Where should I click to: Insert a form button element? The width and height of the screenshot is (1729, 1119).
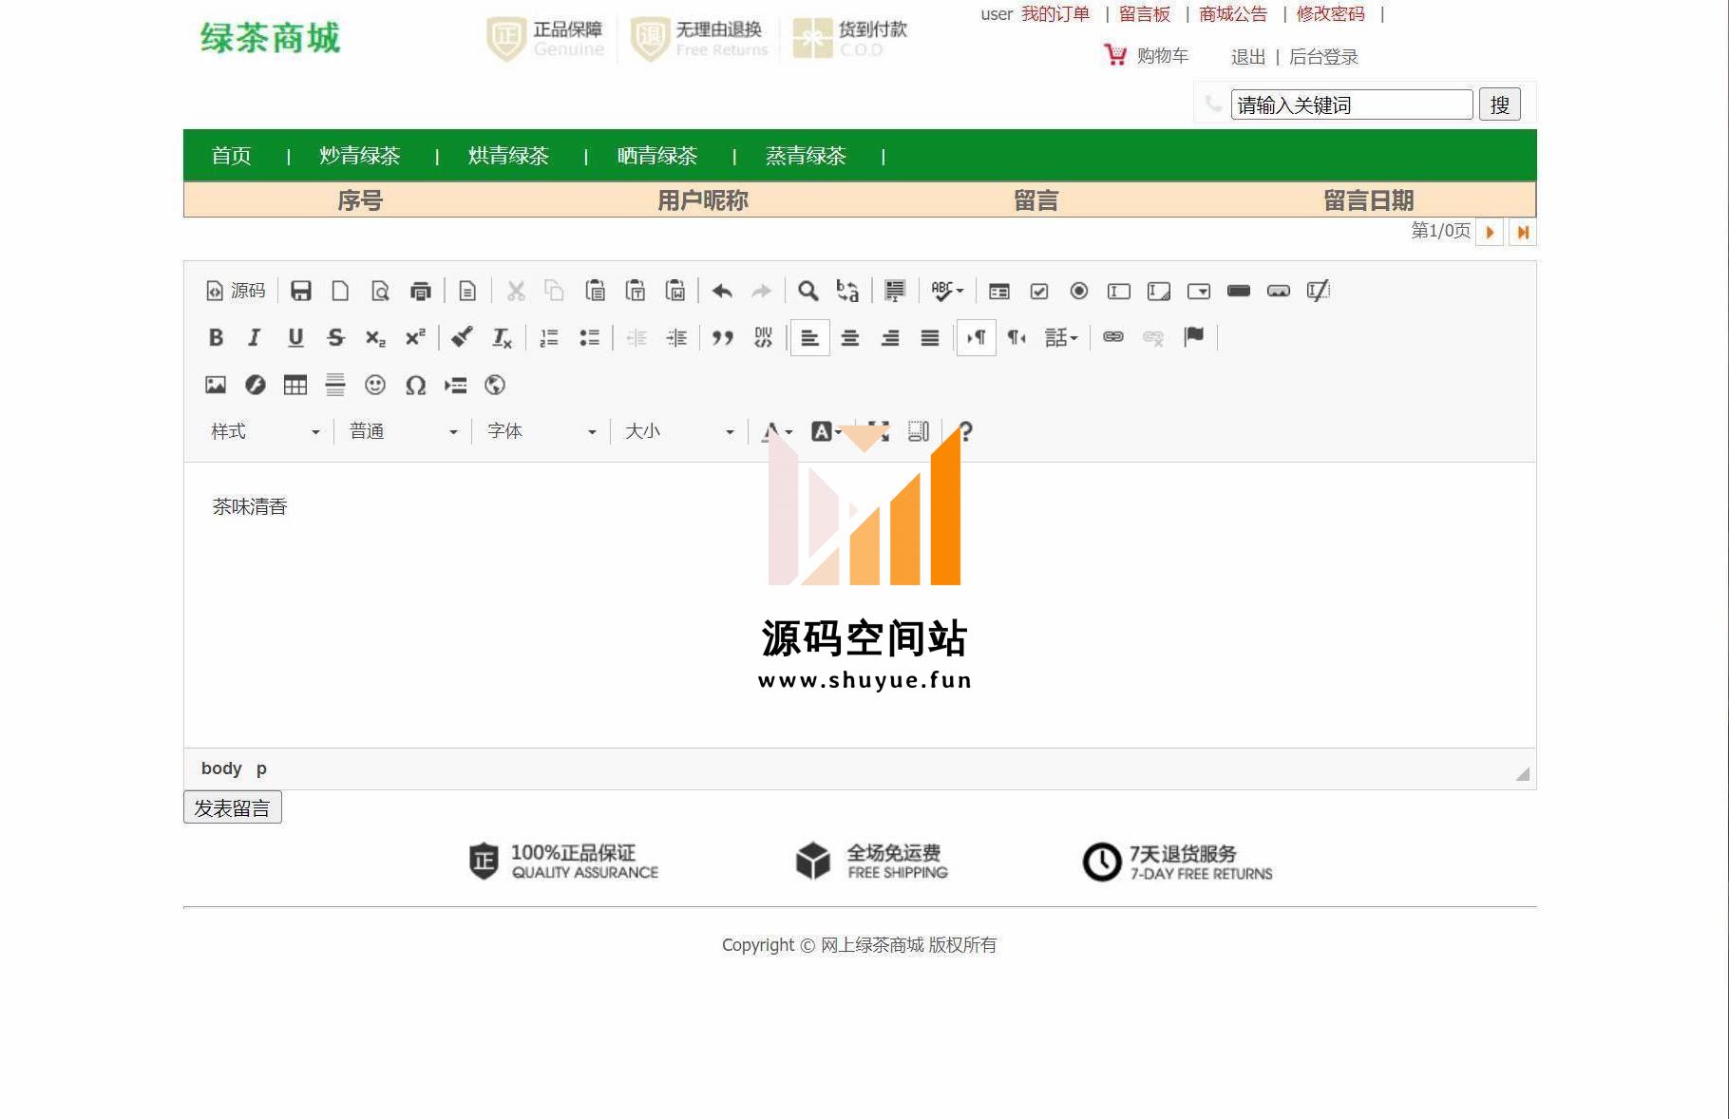[1239, 291]
